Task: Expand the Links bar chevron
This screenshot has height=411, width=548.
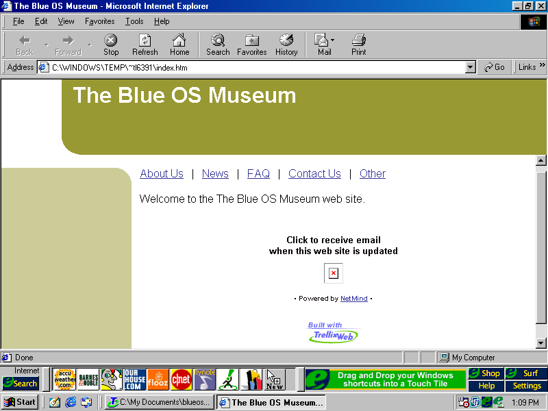Action: pyautogui.click(x=543, y=66)
